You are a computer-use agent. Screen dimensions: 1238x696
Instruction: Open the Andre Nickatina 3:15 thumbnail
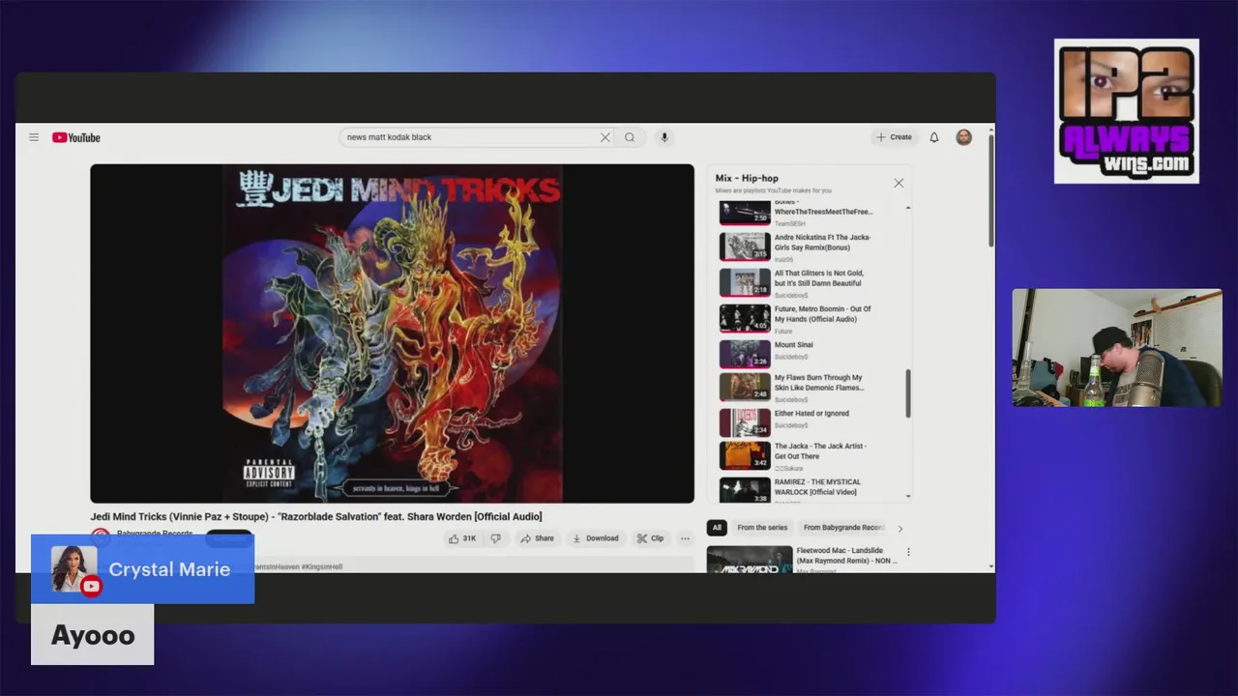point(745,246)
